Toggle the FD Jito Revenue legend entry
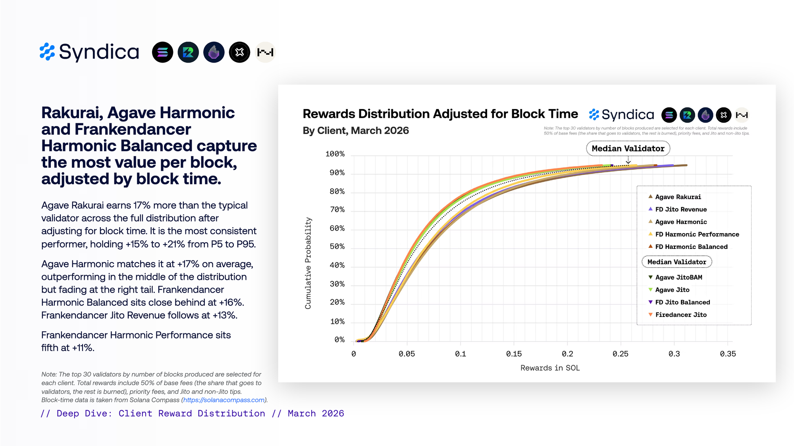This screenshot has width=794, height=446. coord(680,209)
